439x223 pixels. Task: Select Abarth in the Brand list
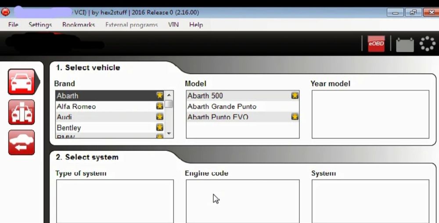tap(109, 96)
